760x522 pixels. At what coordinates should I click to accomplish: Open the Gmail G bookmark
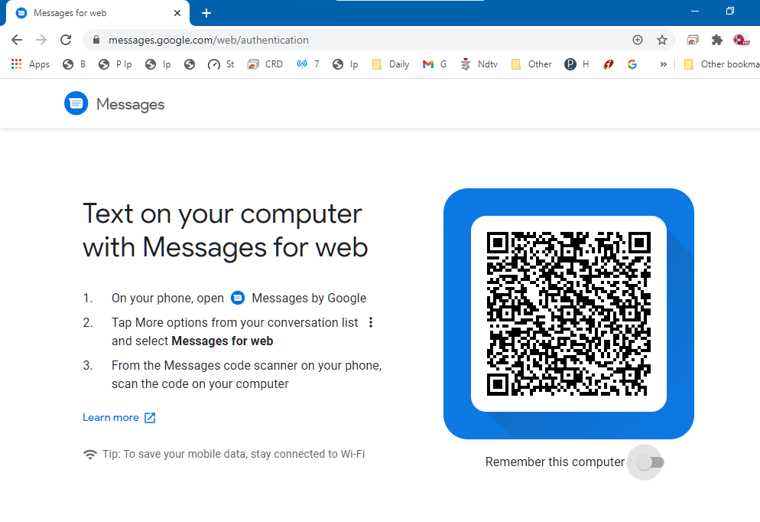[x=434, y=64]
